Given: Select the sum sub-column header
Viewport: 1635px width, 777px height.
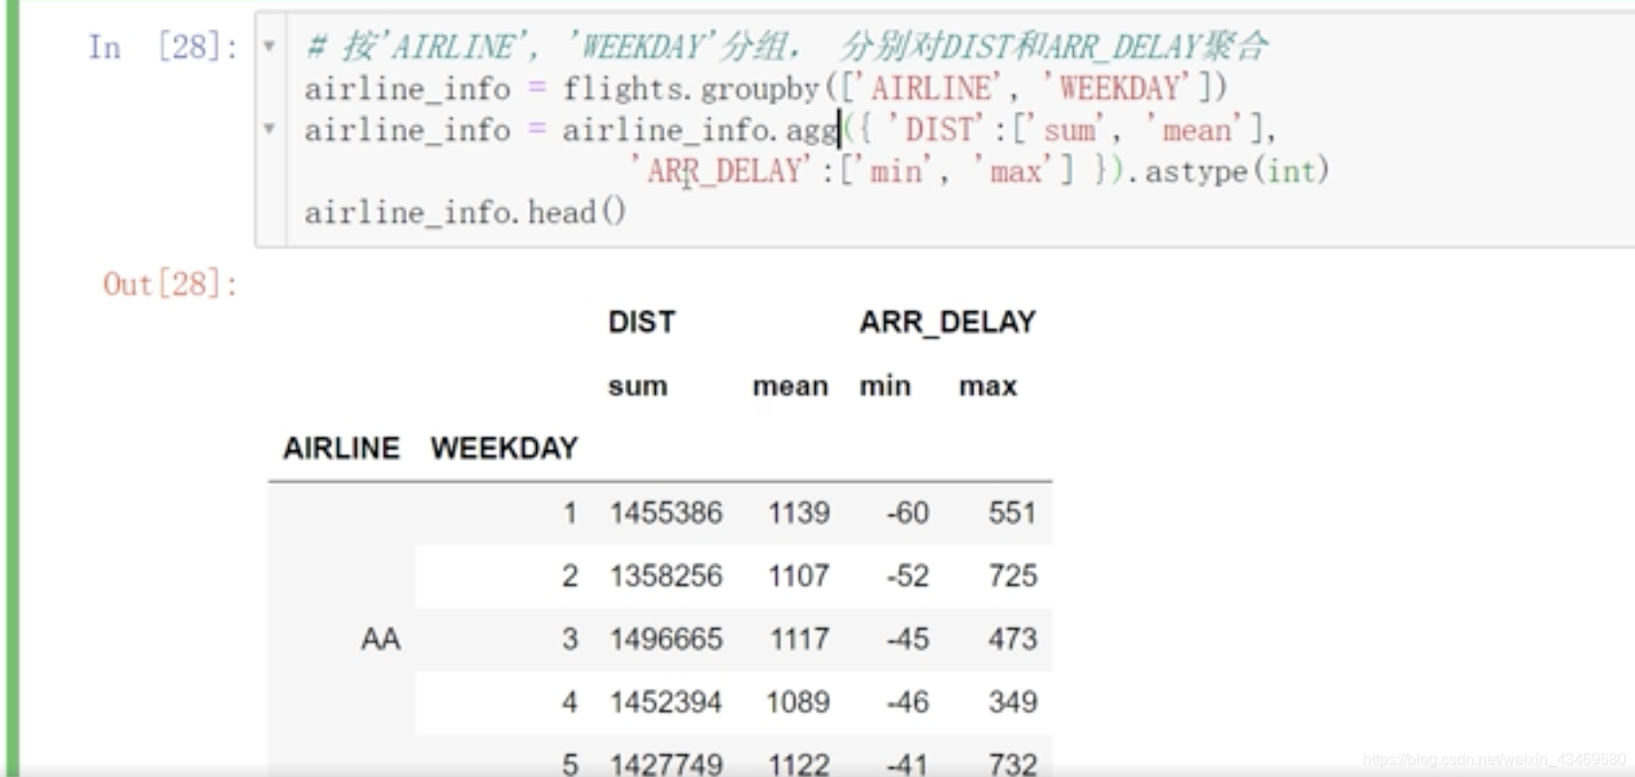Looking at the screenshot, I should [x=638, y=386].
